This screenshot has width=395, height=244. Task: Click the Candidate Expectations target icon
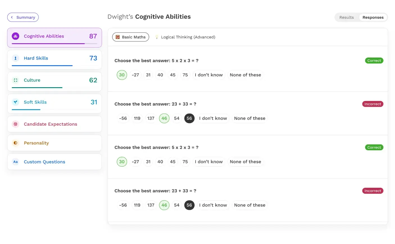15,124
